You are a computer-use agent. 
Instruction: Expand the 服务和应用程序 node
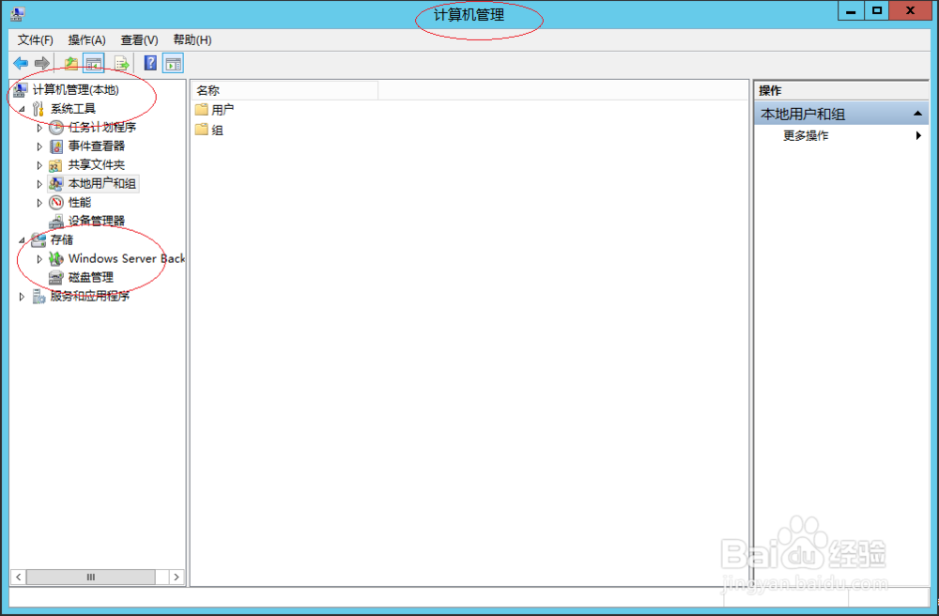coord(21,296)
